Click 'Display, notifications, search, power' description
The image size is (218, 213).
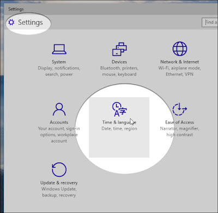click(x=59, y=71)
